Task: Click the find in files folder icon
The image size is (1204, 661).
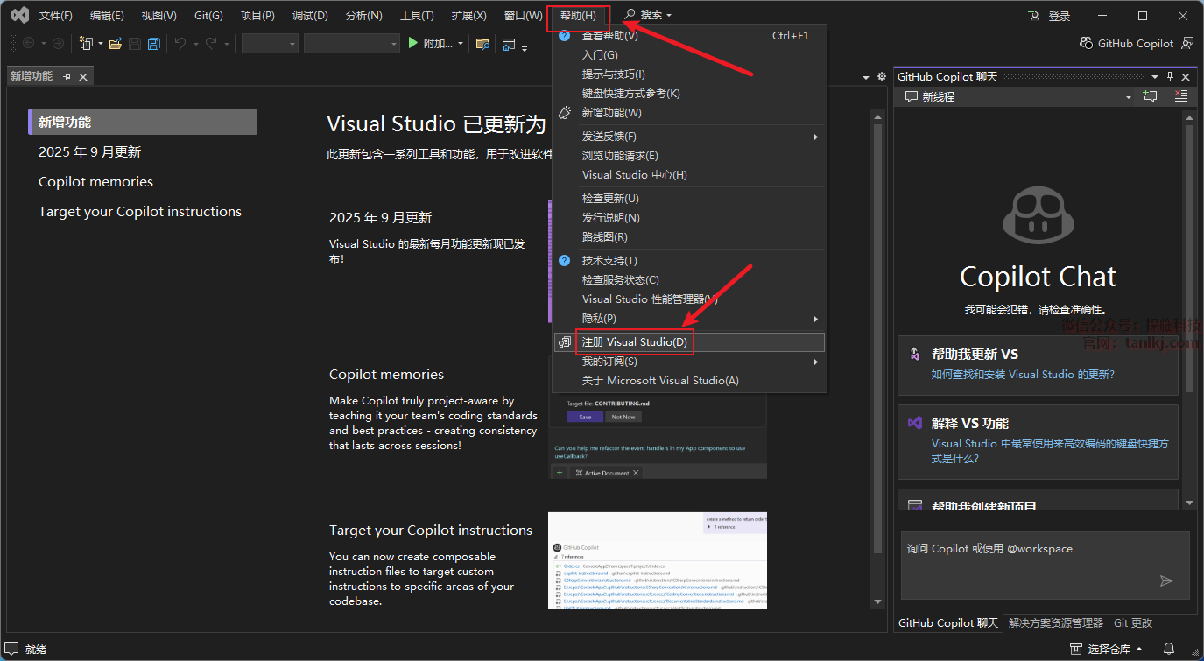Action: coord(482,44)
